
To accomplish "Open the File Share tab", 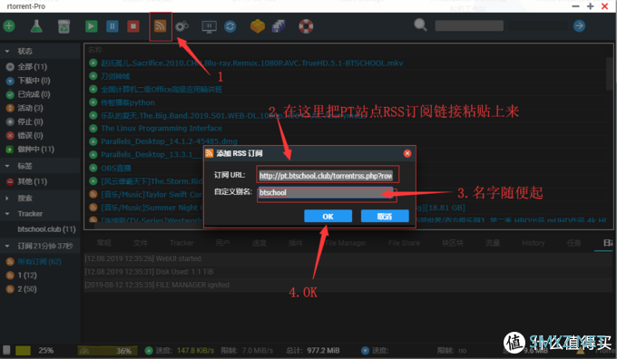I will 404,243.
